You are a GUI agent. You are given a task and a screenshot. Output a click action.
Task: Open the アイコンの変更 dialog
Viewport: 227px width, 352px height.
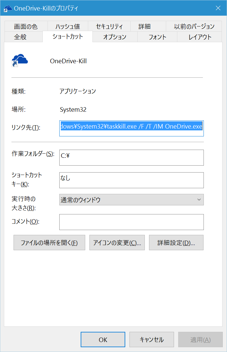(117, 242)
